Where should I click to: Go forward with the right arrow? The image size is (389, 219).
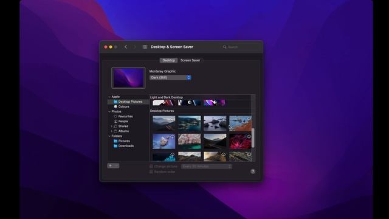(x=135, y=47)
